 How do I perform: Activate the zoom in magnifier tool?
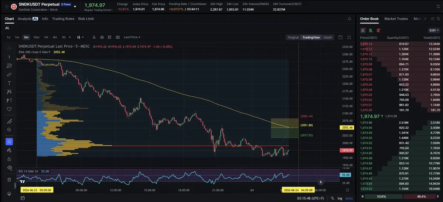[x=9, y=130]
